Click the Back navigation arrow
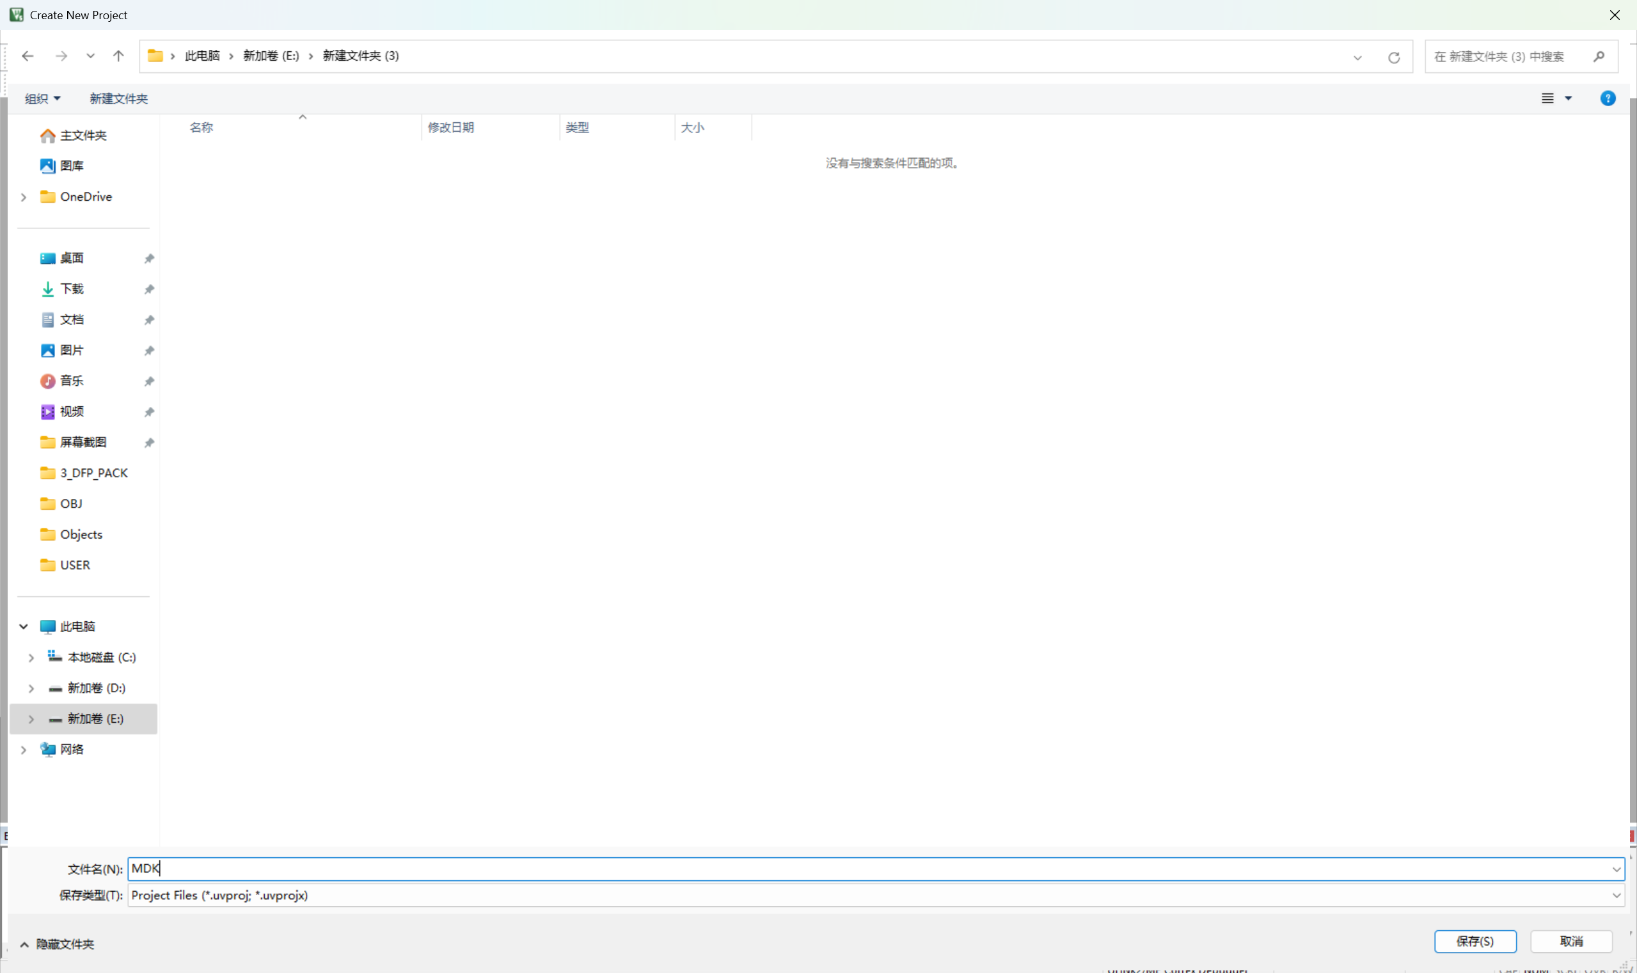This screenshot has height=973, width=1637. [x=28, y=56]
